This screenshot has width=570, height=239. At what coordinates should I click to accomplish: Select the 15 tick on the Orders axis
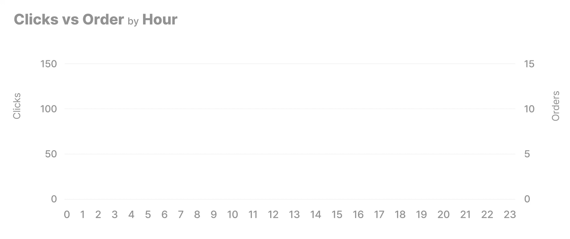[x=529, y=64]
